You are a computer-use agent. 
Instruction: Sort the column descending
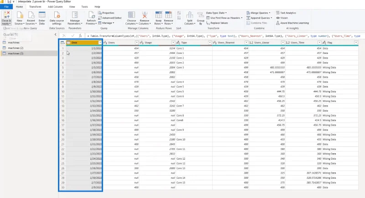179,18
